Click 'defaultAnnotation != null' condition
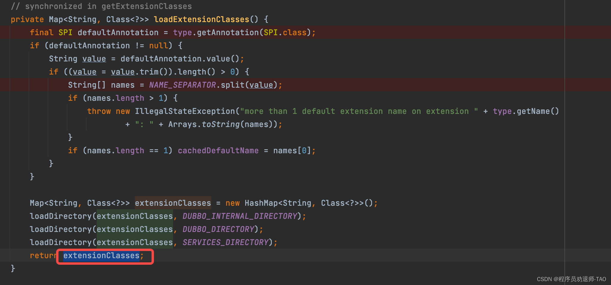Image resolution: width=611 pixels, height=285 pixels. 108,46
